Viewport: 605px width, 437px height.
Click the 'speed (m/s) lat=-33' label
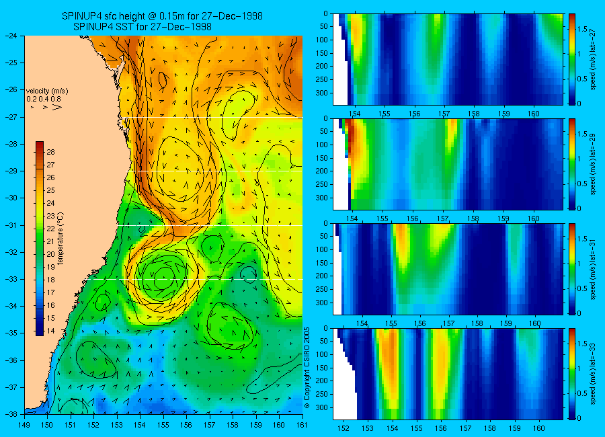(x=594, y=374)
